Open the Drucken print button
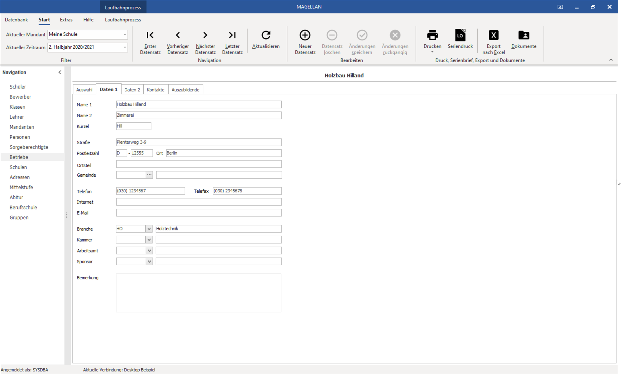The width and height of the screenshot is (627, 374). (x=432, y=39)
